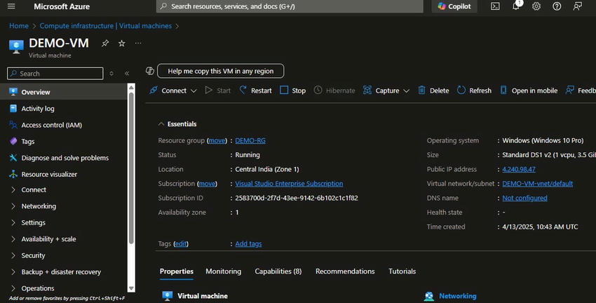
Task: Click the Copilot button in header
Action: point(454,6)
